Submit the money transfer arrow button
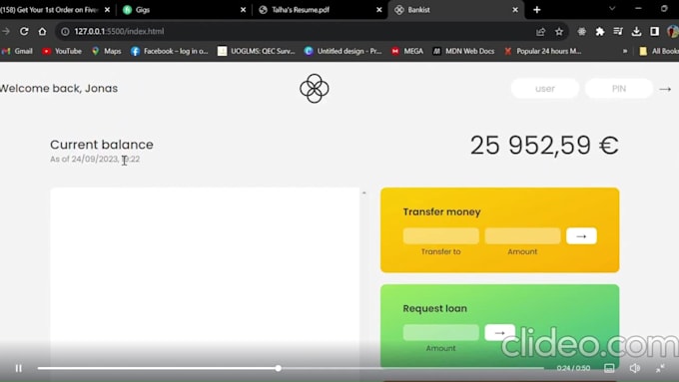The width and height of the screenshot is (679, 382). (581, 235)
